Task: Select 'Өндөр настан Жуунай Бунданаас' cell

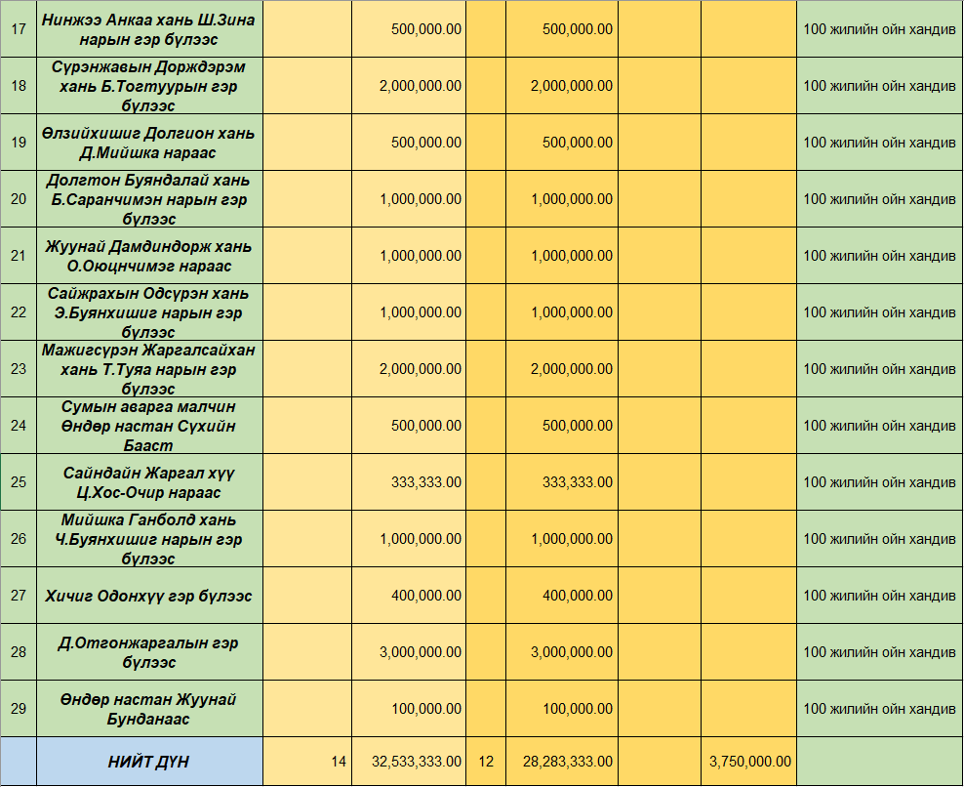Action: [x=149, y=708]
